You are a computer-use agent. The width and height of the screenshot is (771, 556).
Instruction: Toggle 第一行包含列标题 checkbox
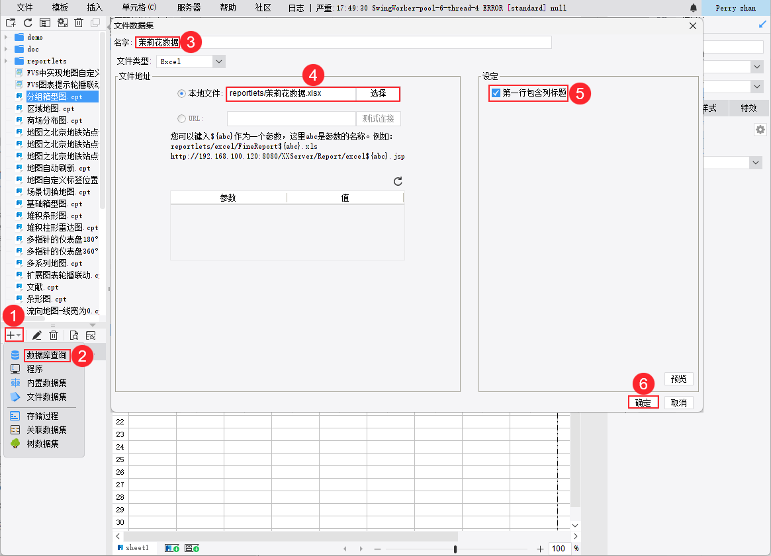[496, 93]
